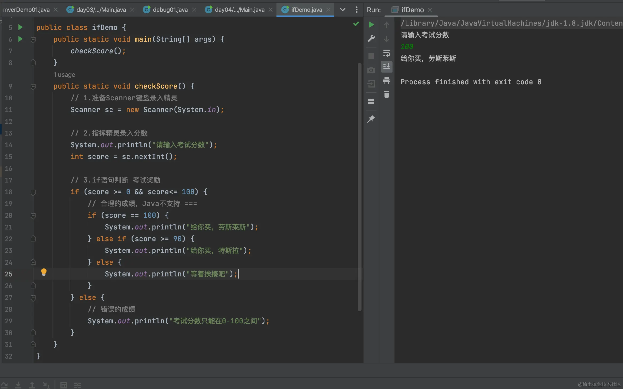Click the first icon in the bottom-left toolbar
The height and width of the screenshot is (389, 623).
[x=4, y=385]
